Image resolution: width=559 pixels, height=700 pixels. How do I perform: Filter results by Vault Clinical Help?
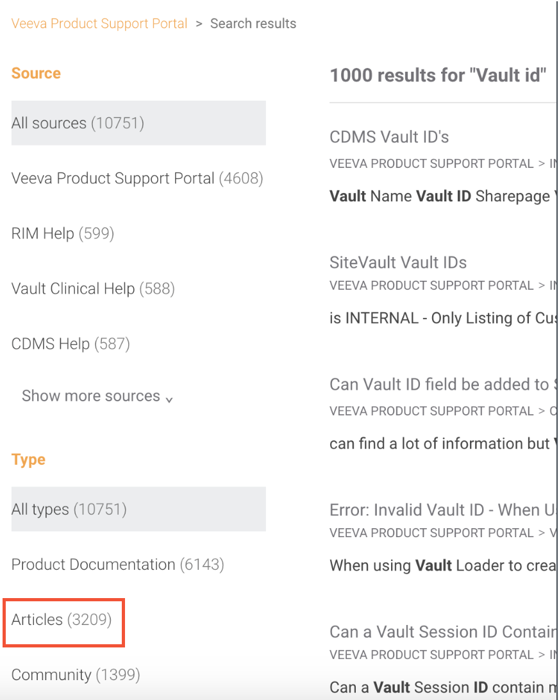pyautogui.click(x=93, y=288)
